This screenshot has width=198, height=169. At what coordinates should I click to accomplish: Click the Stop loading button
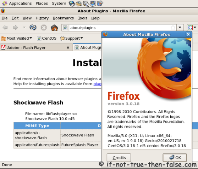(x=44, y=28)
